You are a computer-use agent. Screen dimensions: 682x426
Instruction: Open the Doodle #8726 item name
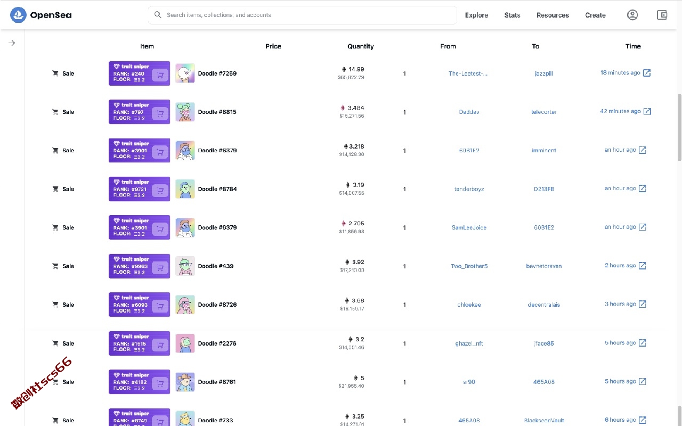point(217,305)
